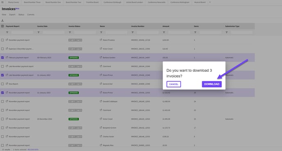Click the filter icon under Invoice Date column
The width and height of the screenshot is (282, 151).
(39, 32)
